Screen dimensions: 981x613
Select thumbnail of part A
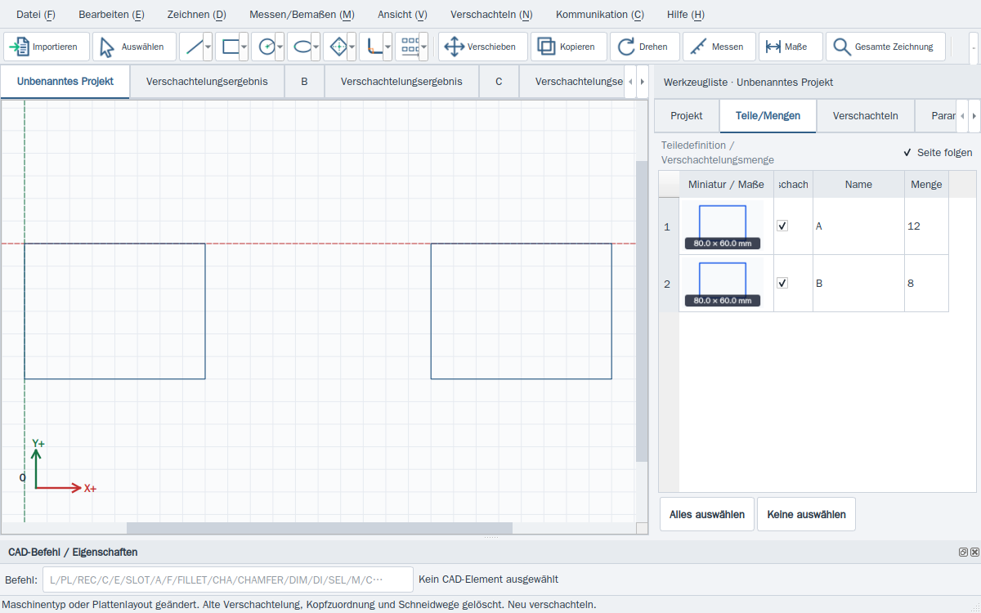tap(723, 226)
